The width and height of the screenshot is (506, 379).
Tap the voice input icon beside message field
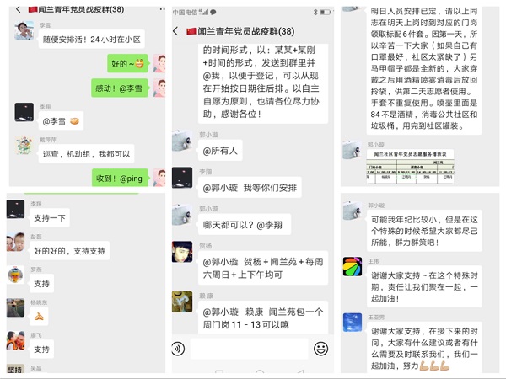click(x=178, y=349)
